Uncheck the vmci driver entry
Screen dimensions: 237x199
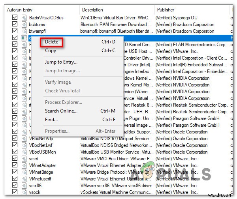coord(15,158)
